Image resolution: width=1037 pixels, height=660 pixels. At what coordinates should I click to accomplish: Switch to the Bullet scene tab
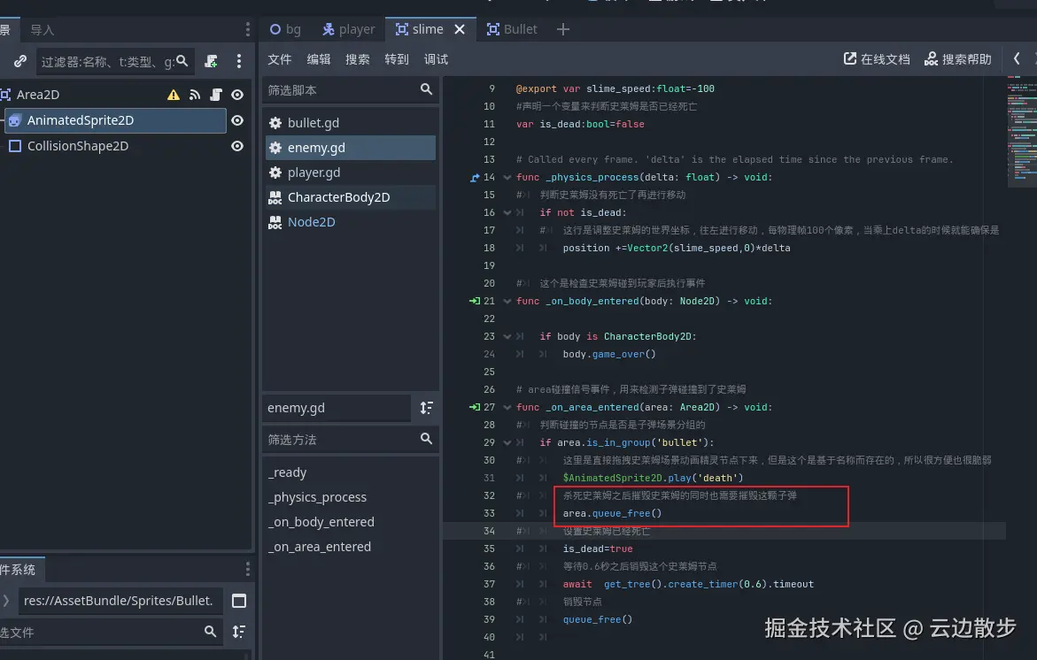pos(512,29)
